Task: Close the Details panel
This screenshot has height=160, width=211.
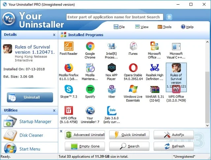Action: click(54, 35)
